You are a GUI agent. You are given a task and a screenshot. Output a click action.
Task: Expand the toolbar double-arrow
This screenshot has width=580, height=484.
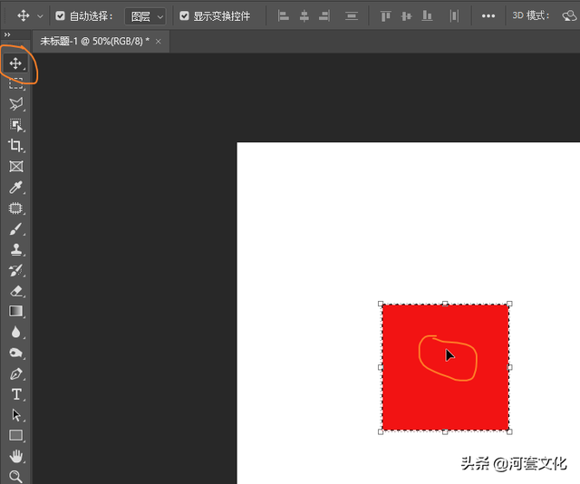click(x=7, y=34)
